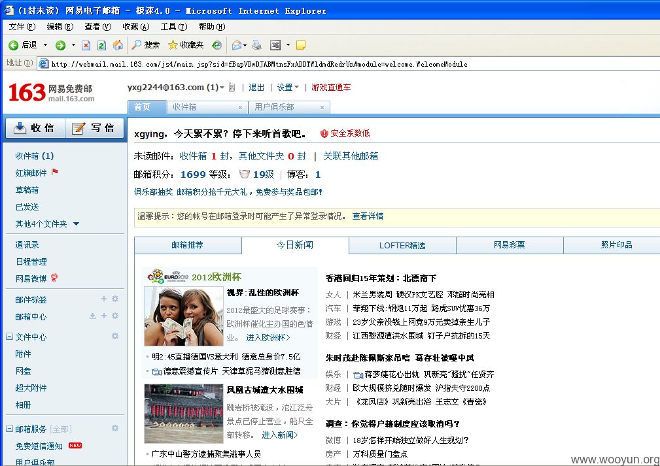Open IE Search (搜索) toolbar button
Viewport: 660px width, 466px height.
146,45
